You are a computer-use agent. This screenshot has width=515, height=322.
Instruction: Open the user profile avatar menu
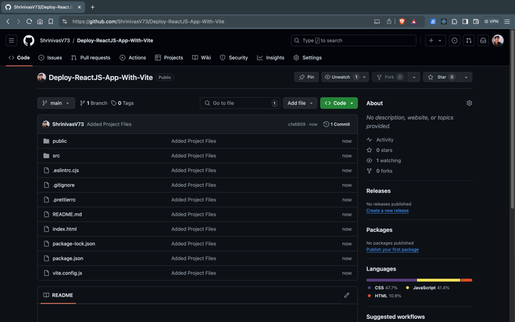[x=498, y=41]
